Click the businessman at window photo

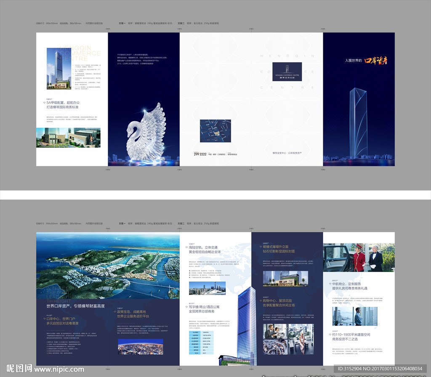point(354,316)
